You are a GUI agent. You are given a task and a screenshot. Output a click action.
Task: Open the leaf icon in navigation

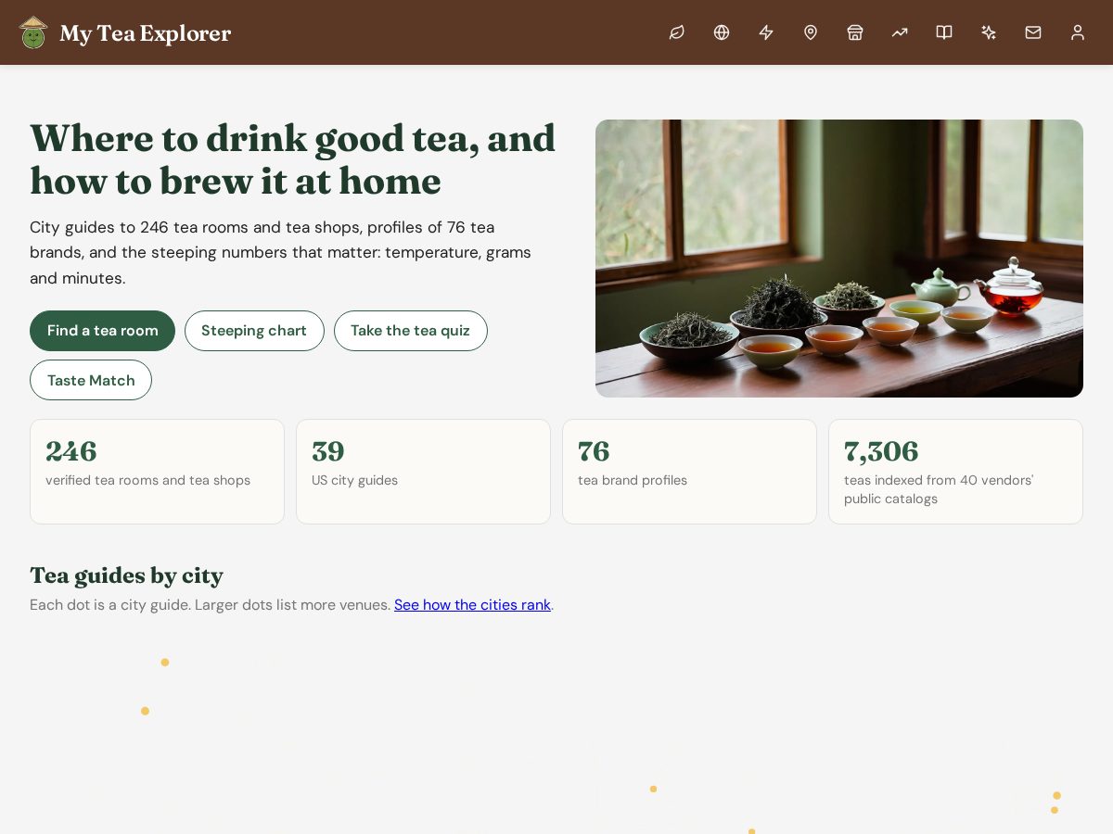[677, 32]
